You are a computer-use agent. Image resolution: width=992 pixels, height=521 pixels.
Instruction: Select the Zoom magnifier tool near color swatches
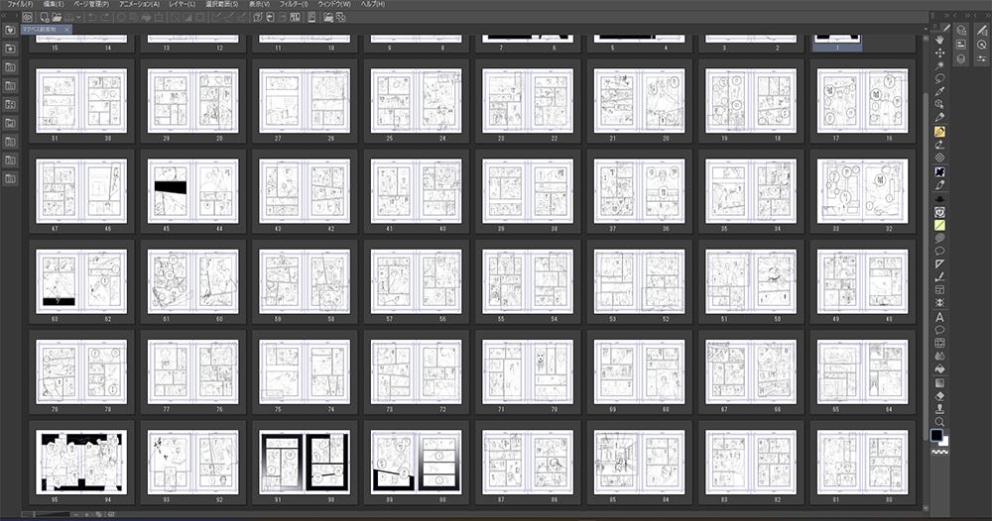click(x=939, y=422)
